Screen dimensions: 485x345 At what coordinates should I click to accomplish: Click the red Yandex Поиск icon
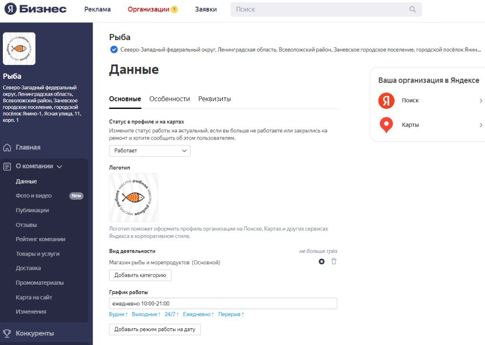pos(387,100)
